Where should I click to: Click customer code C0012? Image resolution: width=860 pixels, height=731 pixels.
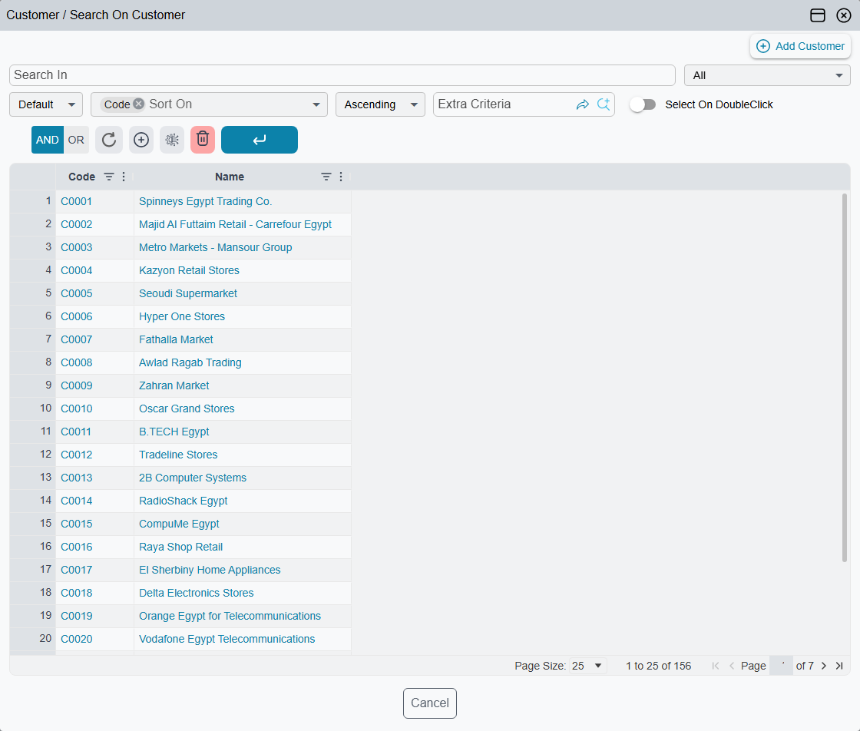point(76,455)
